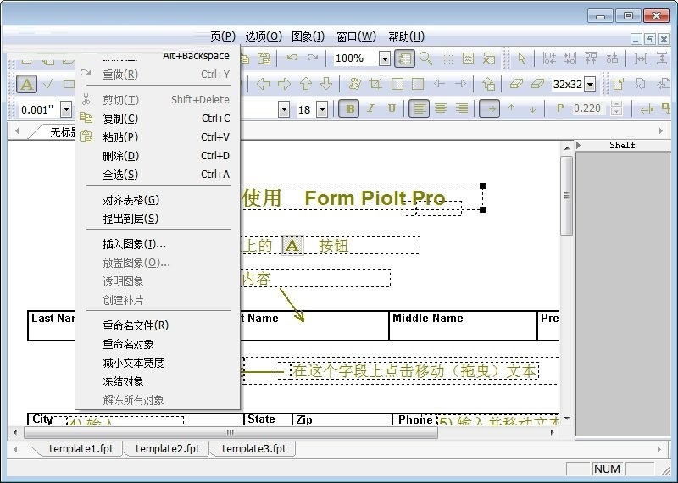Click the align left objects icon
This screenshot has height=483, width=678.
[x=549, y=58]
